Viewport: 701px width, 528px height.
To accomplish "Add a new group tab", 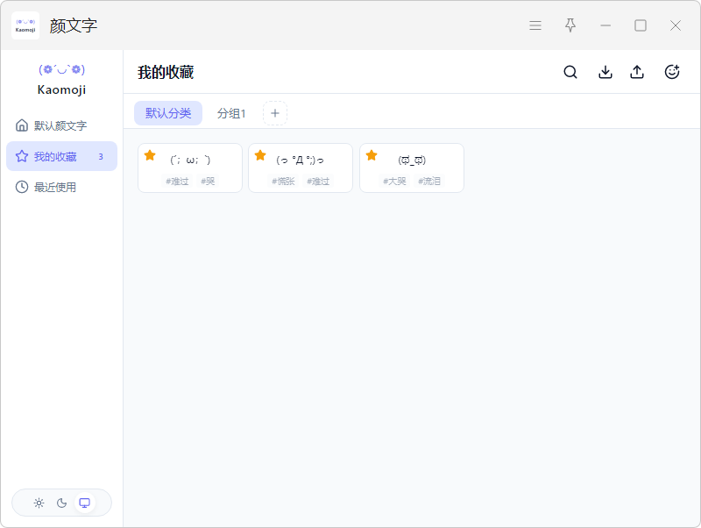I will (x=275, y=113).
